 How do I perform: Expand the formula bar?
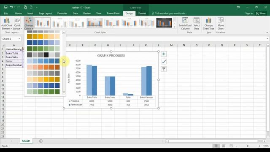(x=267, y=39)
